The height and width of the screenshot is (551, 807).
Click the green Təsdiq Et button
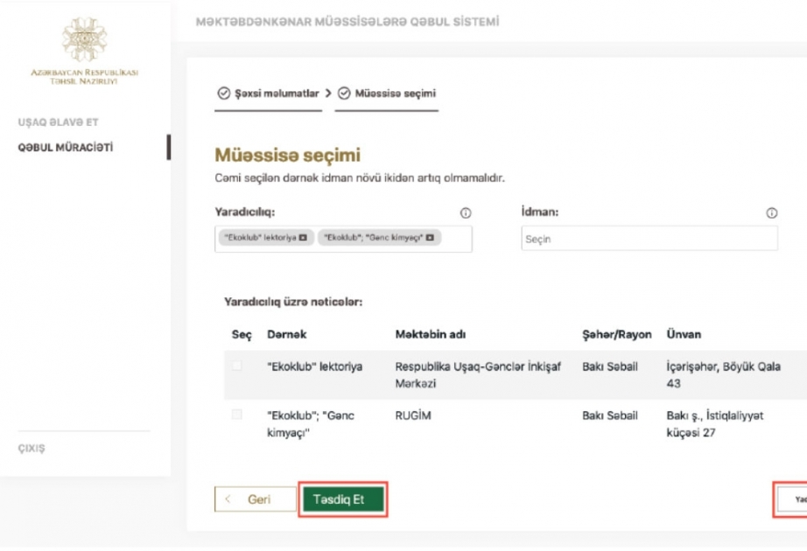[343, 499]
